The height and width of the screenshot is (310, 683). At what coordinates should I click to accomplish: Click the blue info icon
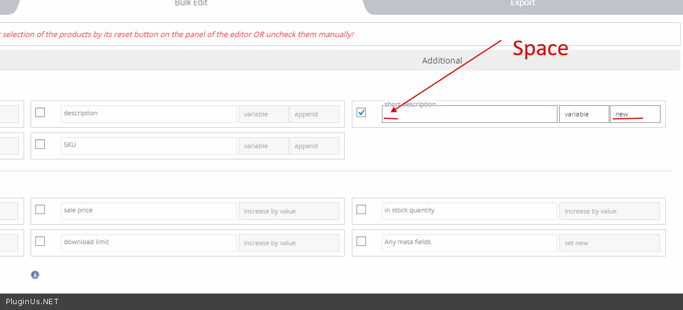click(x=35, y=275)
